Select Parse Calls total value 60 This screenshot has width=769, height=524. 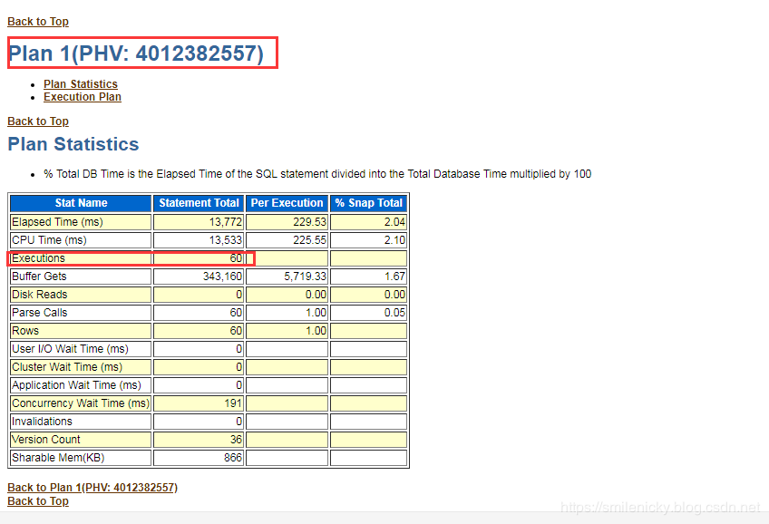click(x=236, y=313)
